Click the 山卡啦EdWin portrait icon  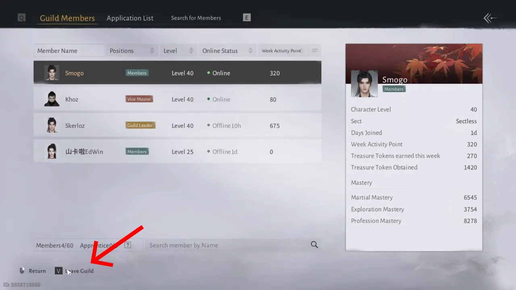tap(52, 151)
